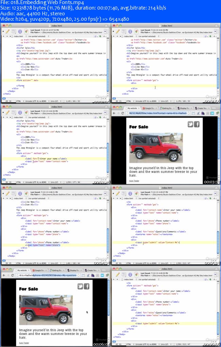Click Facebook icon on page with phone=6024029035 URL
Viewport: 221px width, 347px height.
click(x=86, y=286)
